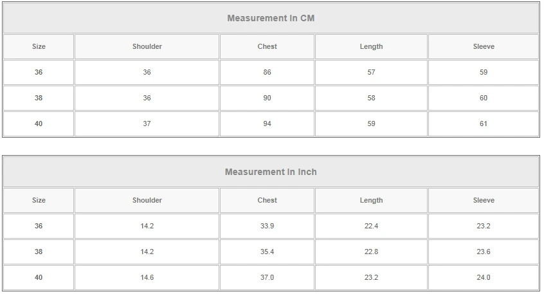Click the length value 57 cell
The height and width of the screenshot is (294, 544).
[x=371, y=72]
